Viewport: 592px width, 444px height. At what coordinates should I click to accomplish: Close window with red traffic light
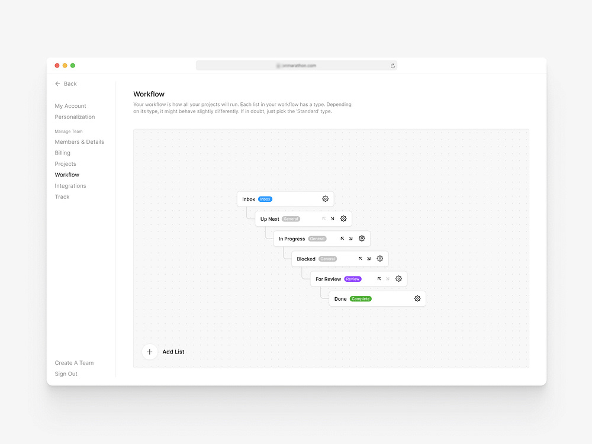[57, 66]
